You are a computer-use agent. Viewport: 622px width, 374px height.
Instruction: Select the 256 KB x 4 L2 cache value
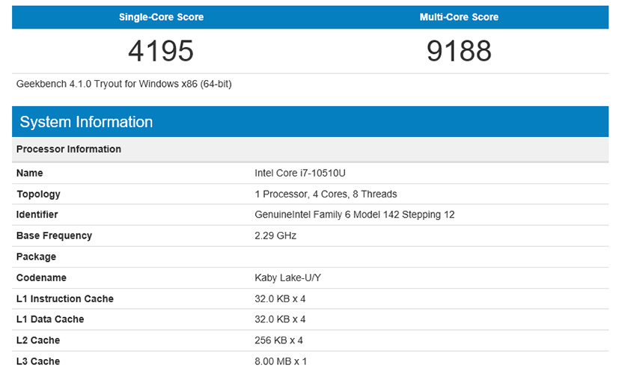278,340
